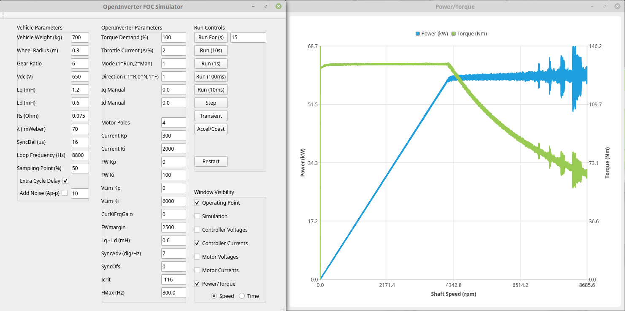Enable the Add Noise (Ap-p) checkbox

[65, 193]
